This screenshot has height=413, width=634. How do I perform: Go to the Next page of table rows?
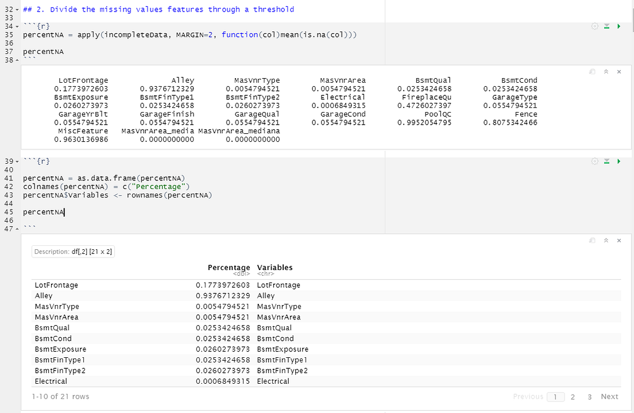click(609, 396)
